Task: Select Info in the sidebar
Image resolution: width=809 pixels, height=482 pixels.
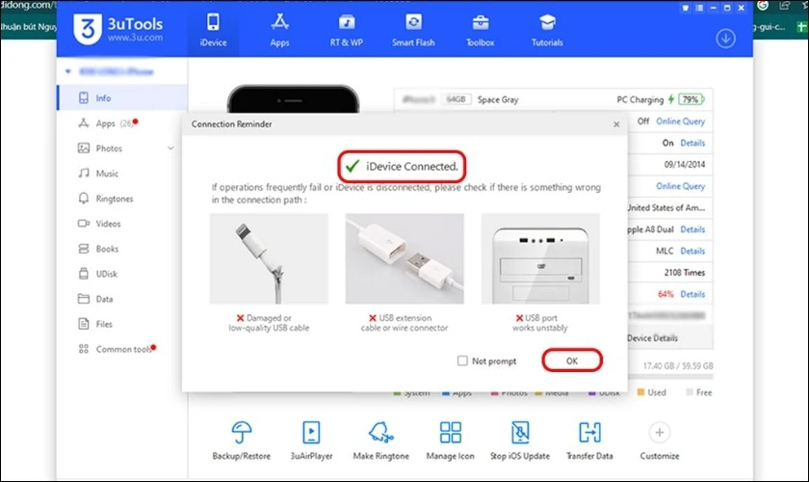Action: [x=122, y=97]
